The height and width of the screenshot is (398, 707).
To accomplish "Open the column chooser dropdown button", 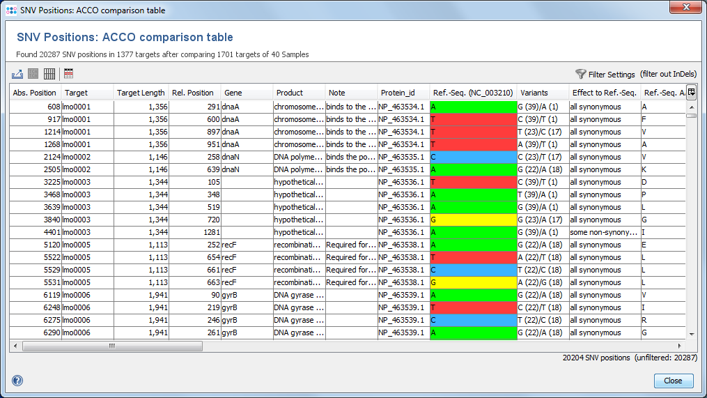I will 691,92.
